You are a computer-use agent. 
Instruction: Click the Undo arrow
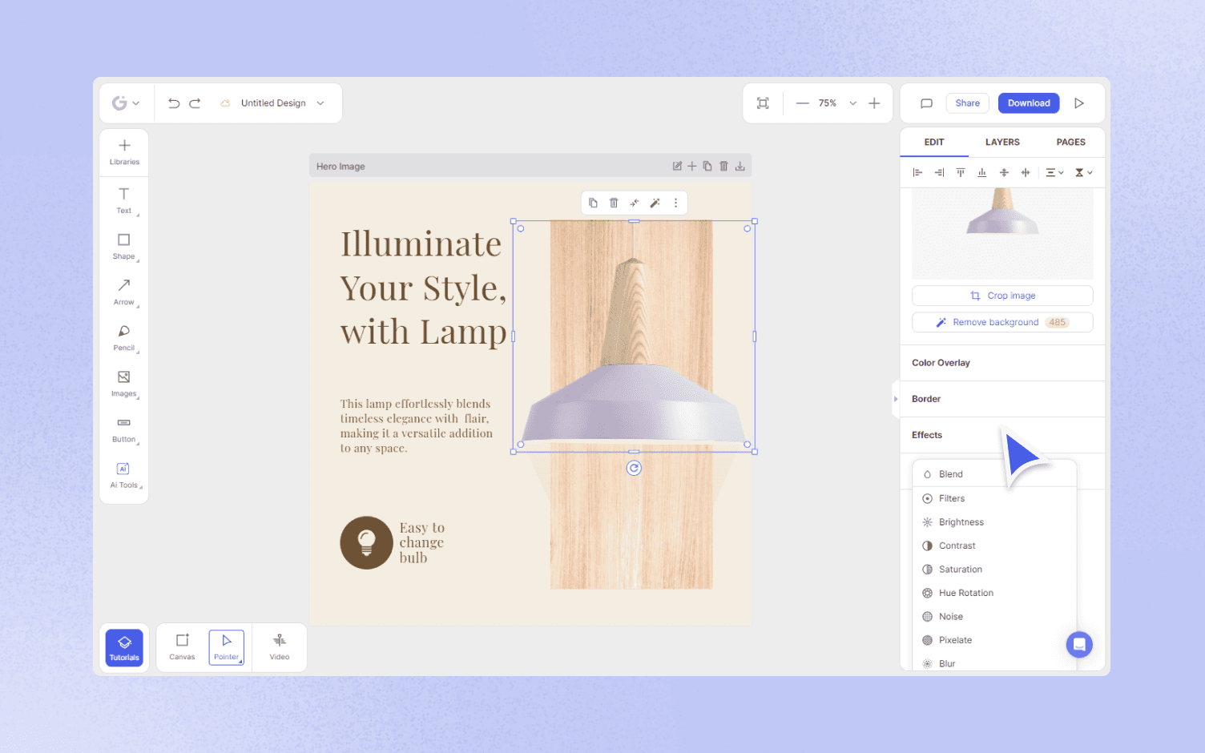(x=174, y=103)
